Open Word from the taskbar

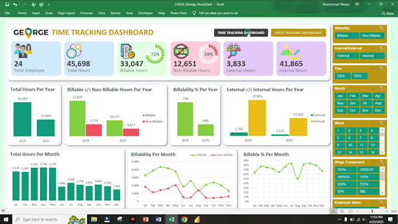coord(159,219)
